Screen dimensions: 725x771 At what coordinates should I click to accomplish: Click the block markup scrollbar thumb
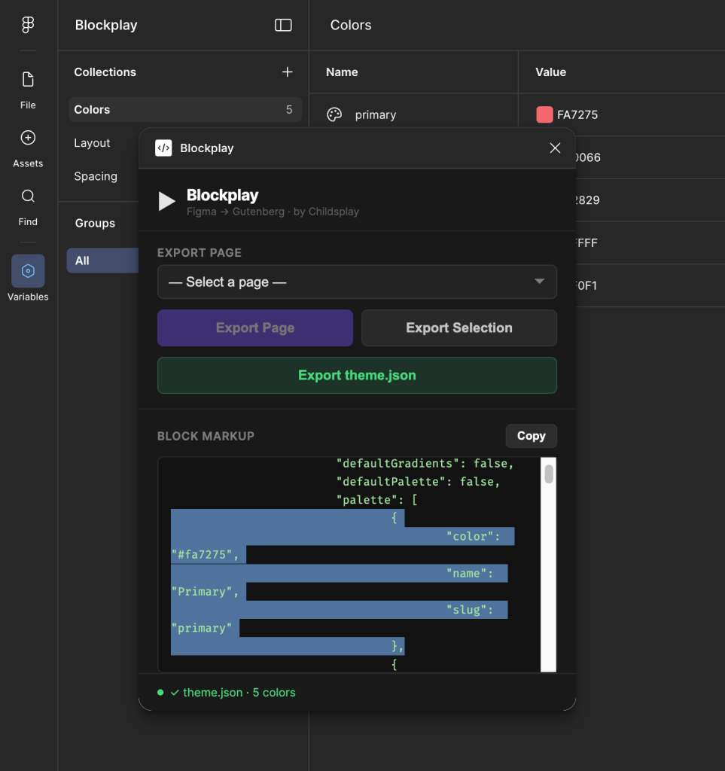pos(549,474)
